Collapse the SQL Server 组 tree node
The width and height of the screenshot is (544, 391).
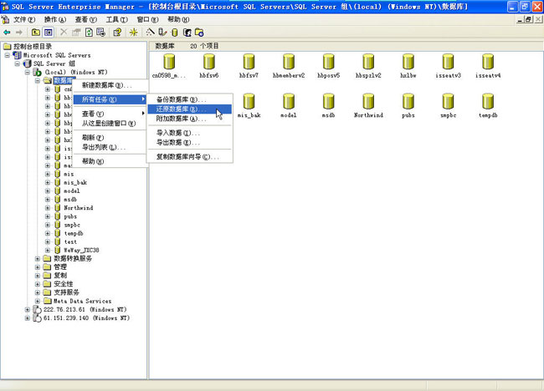(17, 63)
